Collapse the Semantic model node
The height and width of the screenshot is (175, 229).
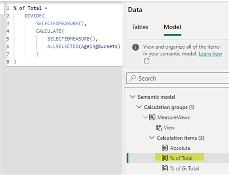(132, 97)
